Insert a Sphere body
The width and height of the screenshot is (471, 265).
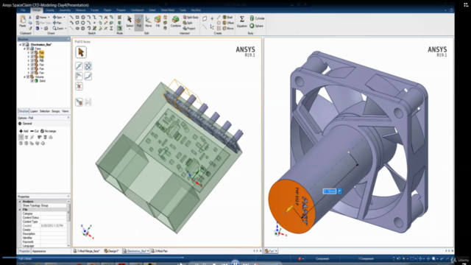[x=257, y=26]
